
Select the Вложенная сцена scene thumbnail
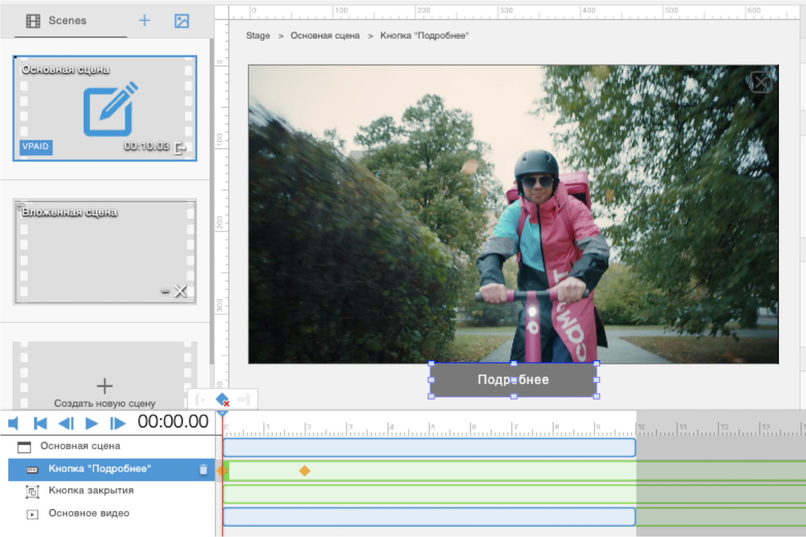pos(105,251)
